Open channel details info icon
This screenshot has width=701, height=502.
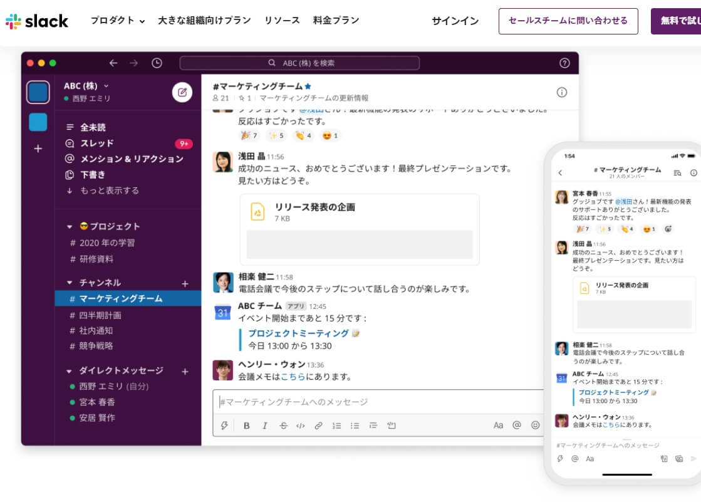[562, 92]
